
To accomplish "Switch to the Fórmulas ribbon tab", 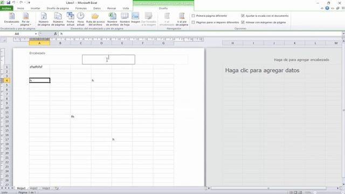I will click(81, 8).
